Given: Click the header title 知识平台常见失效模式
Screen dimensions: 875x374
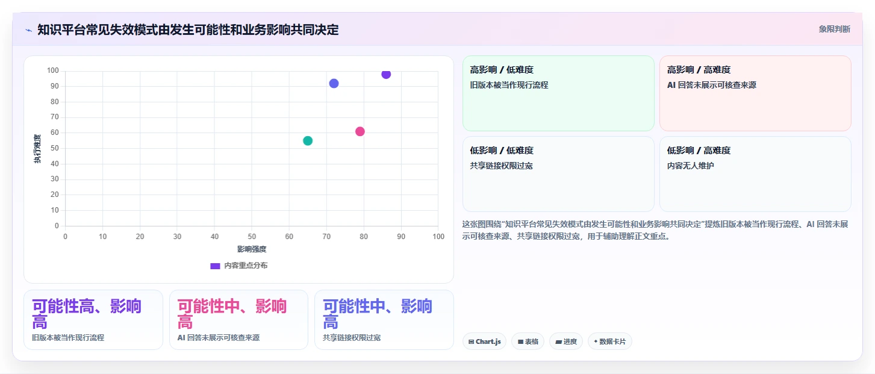Looking at the screenshot, I should point(188,30).
